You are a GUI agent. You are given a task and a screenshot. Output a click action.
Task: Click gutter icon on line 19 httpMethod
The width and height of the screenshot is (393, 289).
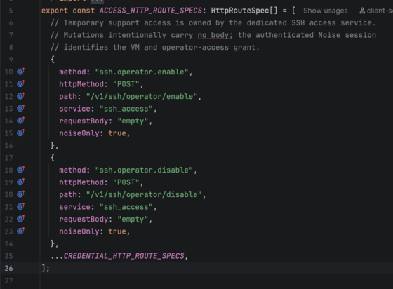(x=21, y=182)
